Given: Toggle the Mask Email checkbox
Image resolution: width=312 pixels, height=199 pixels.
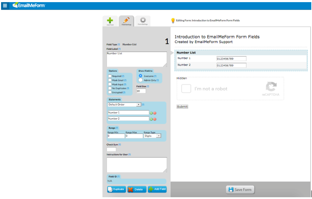Looking at the screenshot, I should (x=110, y=80).
